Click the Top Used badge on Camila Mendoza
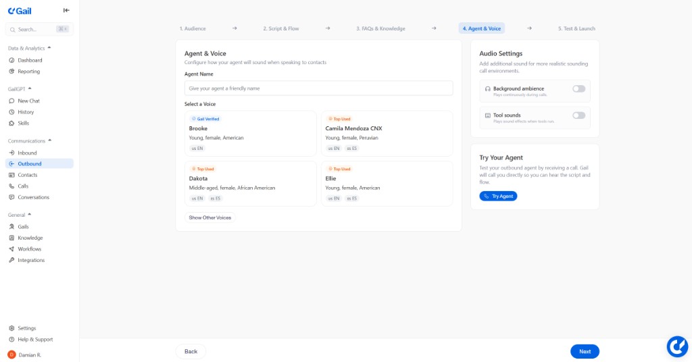 click(339, 119)
